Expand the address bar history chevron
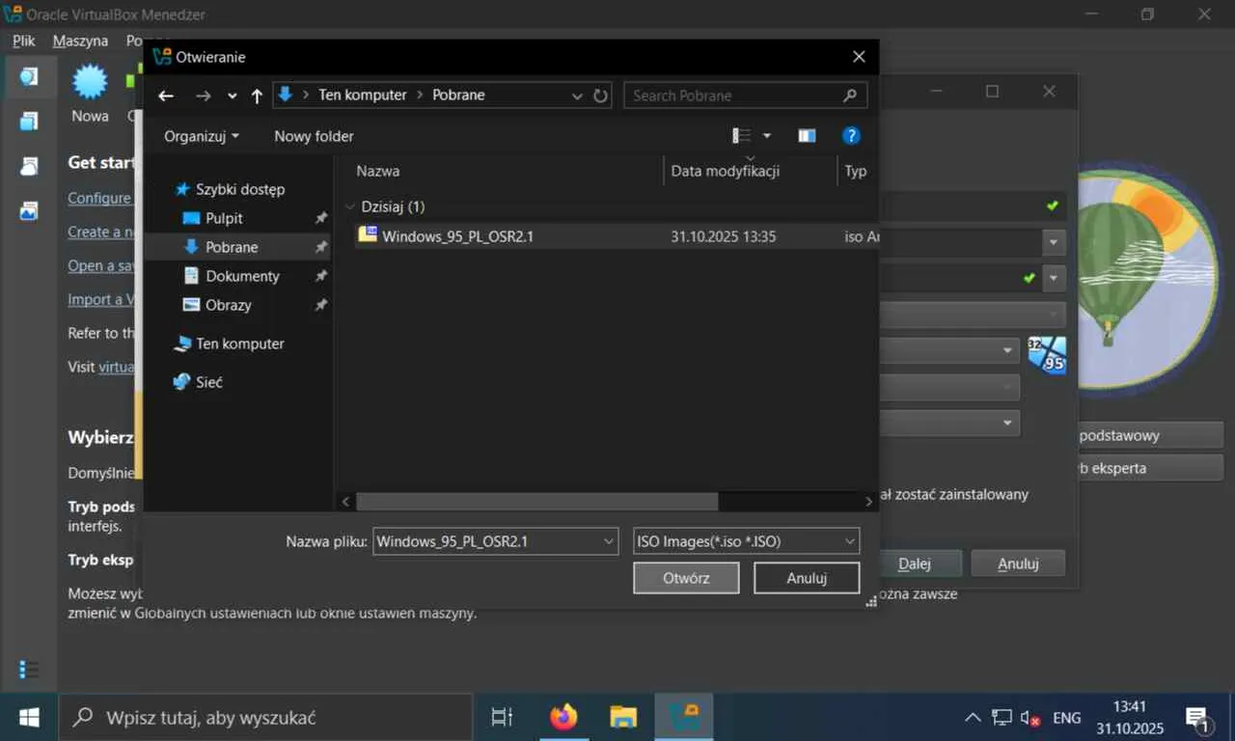 (x=577, y=96)
